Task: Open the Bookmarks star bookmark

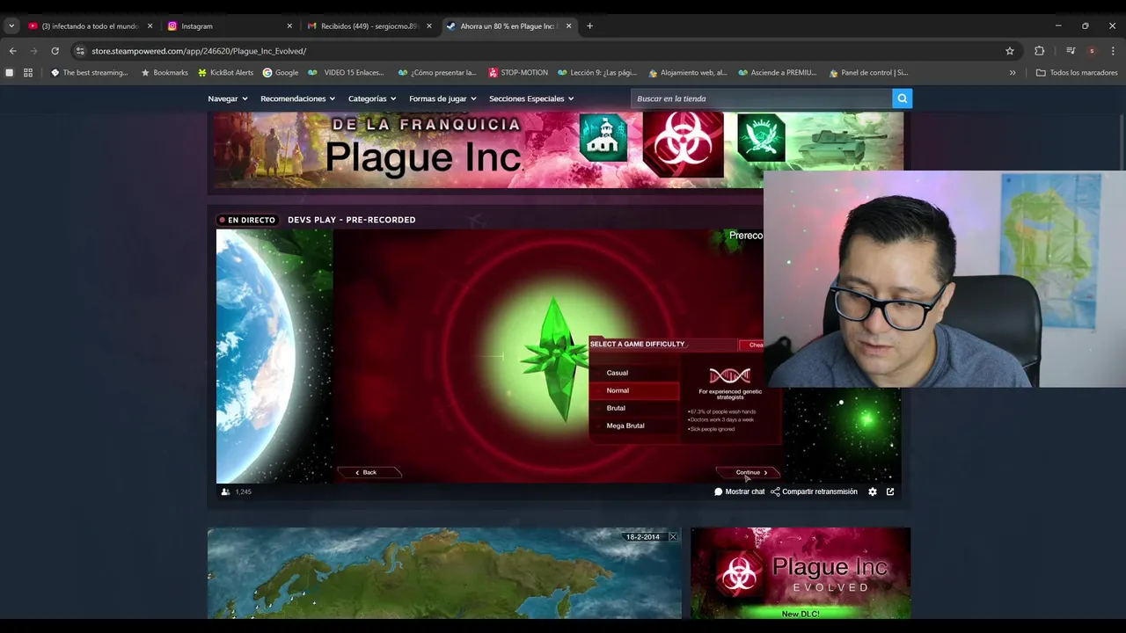Action: click(x=165, y=73)
